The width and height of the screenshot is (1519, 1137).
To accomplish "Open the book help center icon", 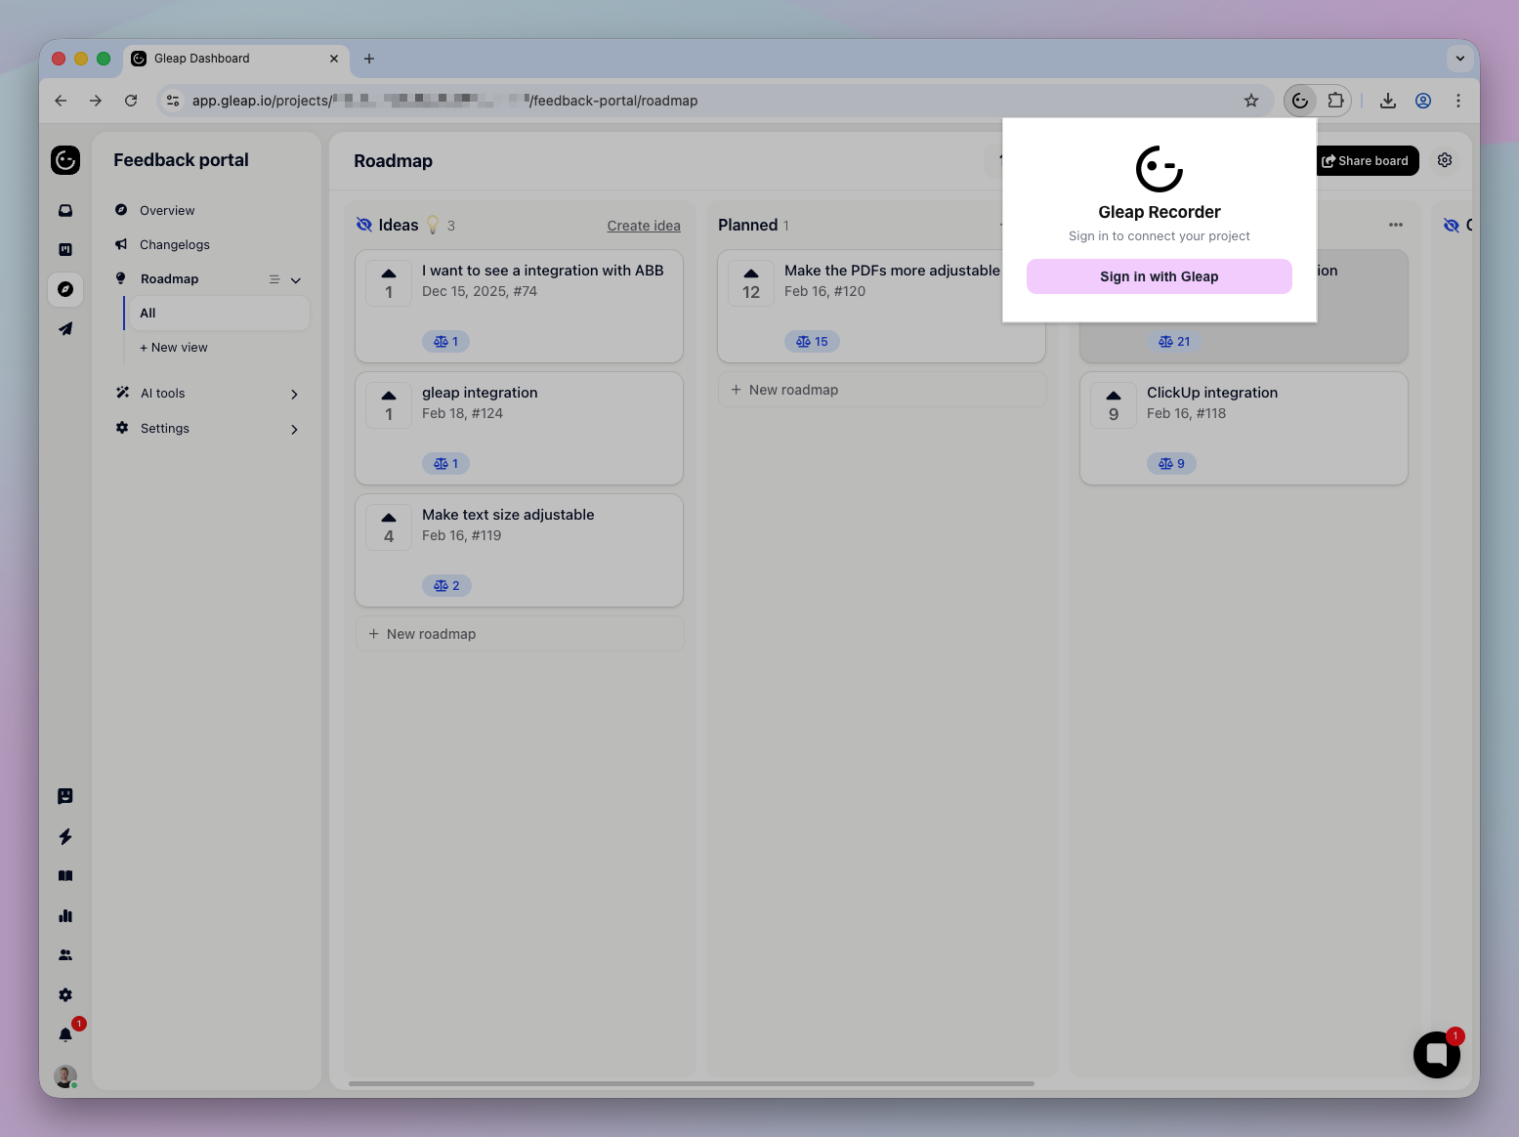I will (x=65, y=876).
